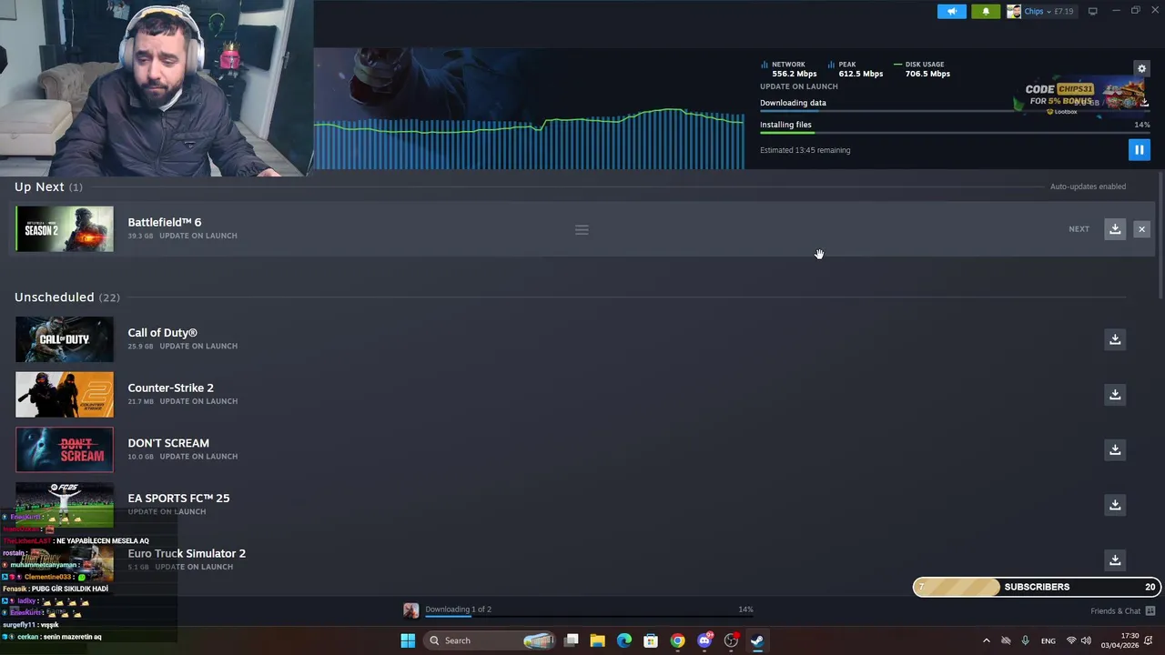Screen dimensions: 1165x655
Task: Pause the current Steam download
Action: coord(1139,149)
